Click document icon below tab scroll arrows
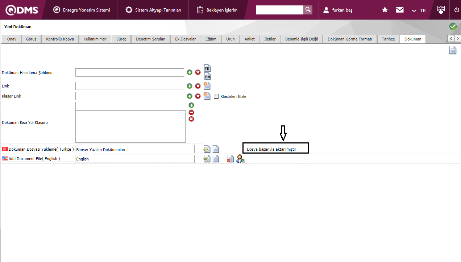 [x=453, y=50]
